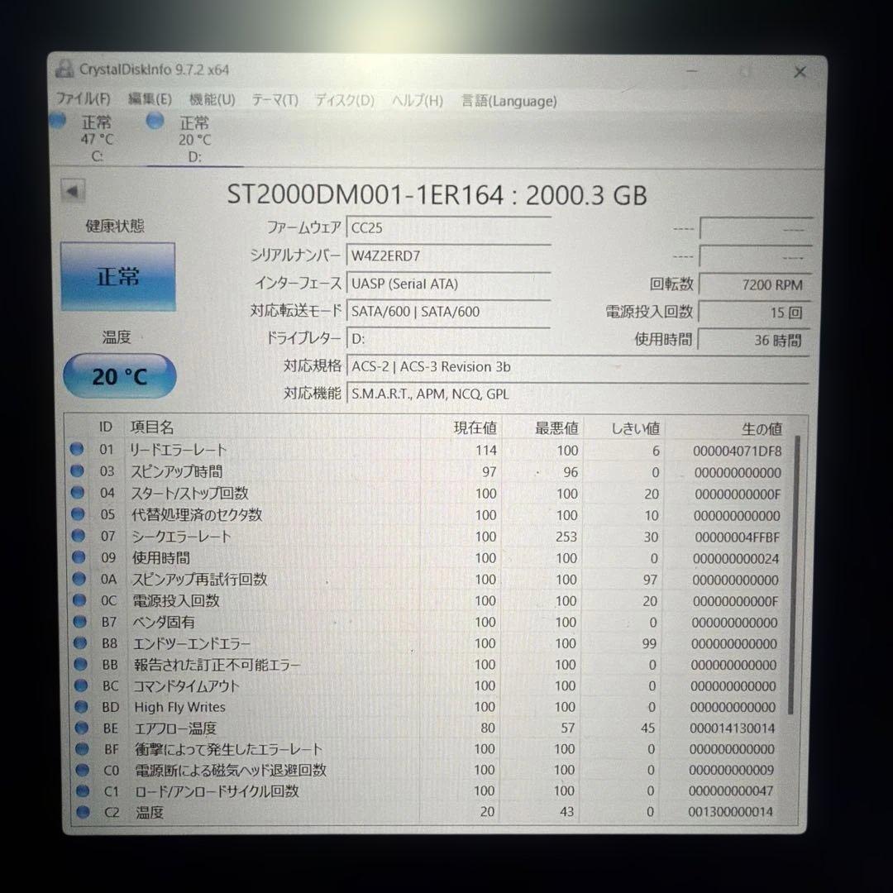Open the 編集(E) menu

tap(150, 100)
